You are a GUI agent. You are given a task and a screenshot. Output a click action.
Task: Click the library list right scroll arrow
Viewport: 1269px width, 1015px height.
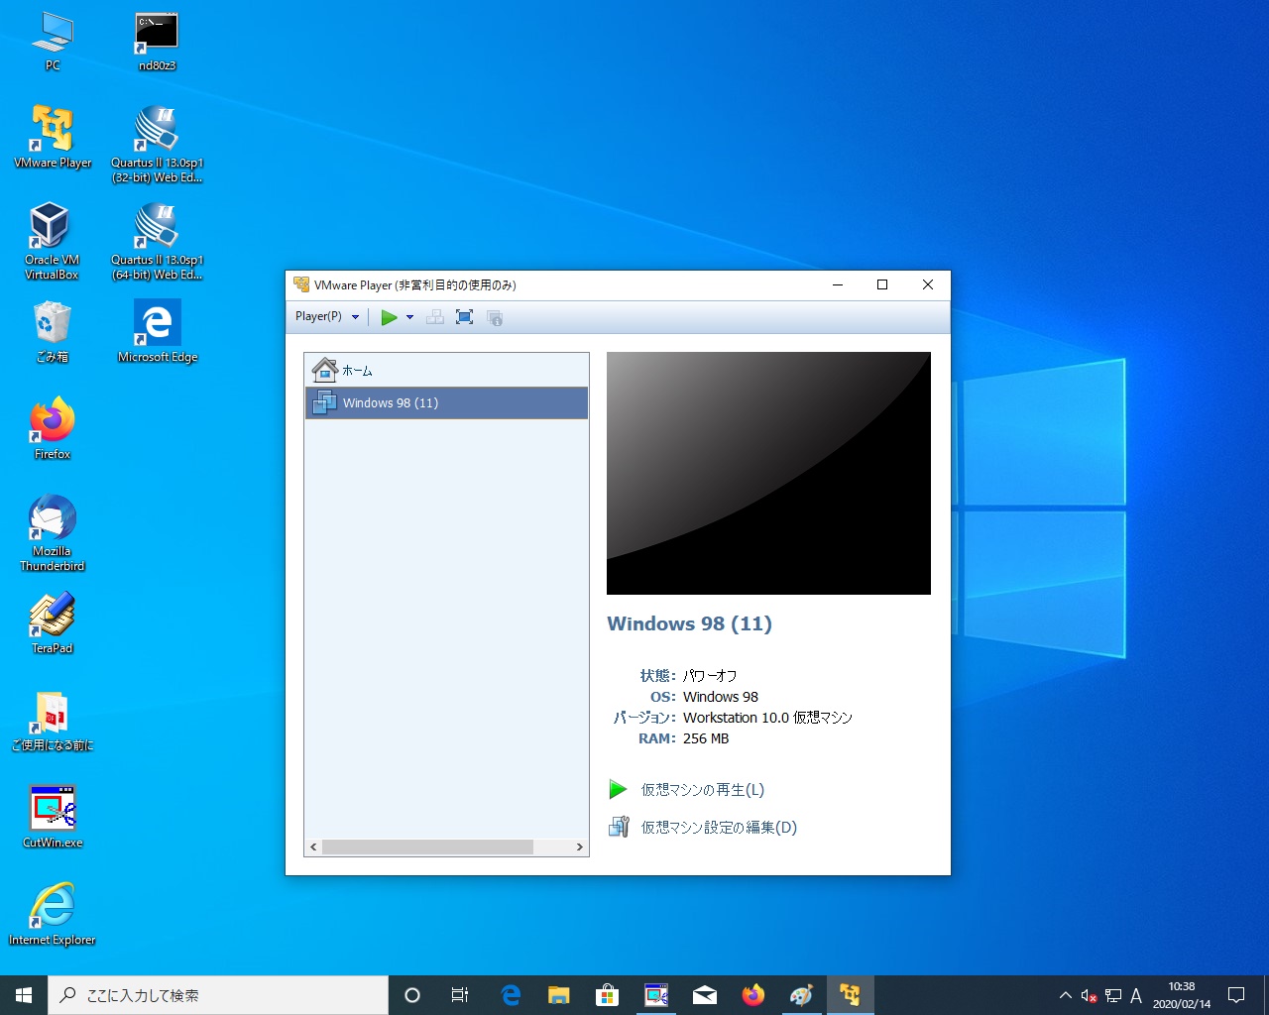pyautogui.click(x=580, y=847)
